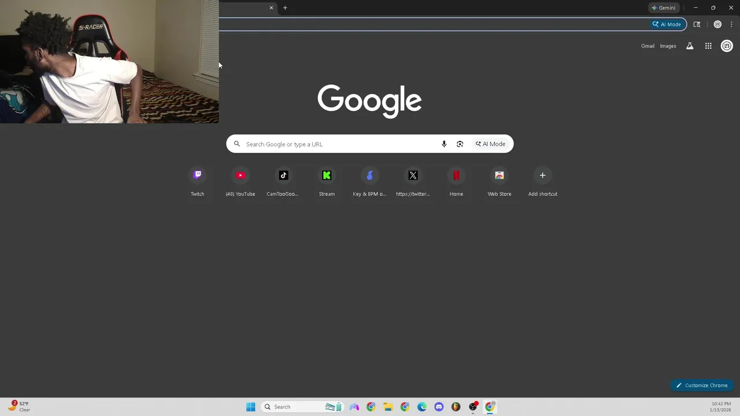Open the Key & BPM shortcut
This screenshot has width=740, height=416.
(x=369, y=175)
